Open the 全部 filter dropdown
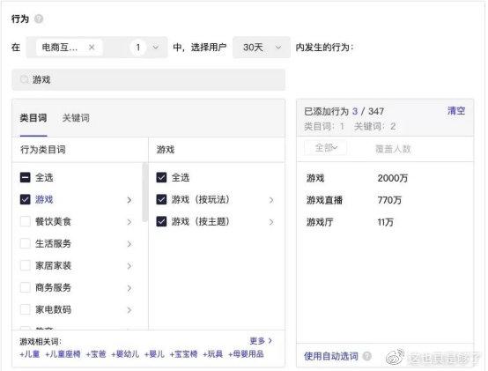 pos(326,147)
